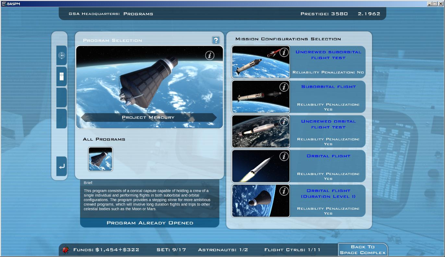The height and width of the screenshot is (257, 445).
Task: Open the help question mark icon
Action: 216,40
